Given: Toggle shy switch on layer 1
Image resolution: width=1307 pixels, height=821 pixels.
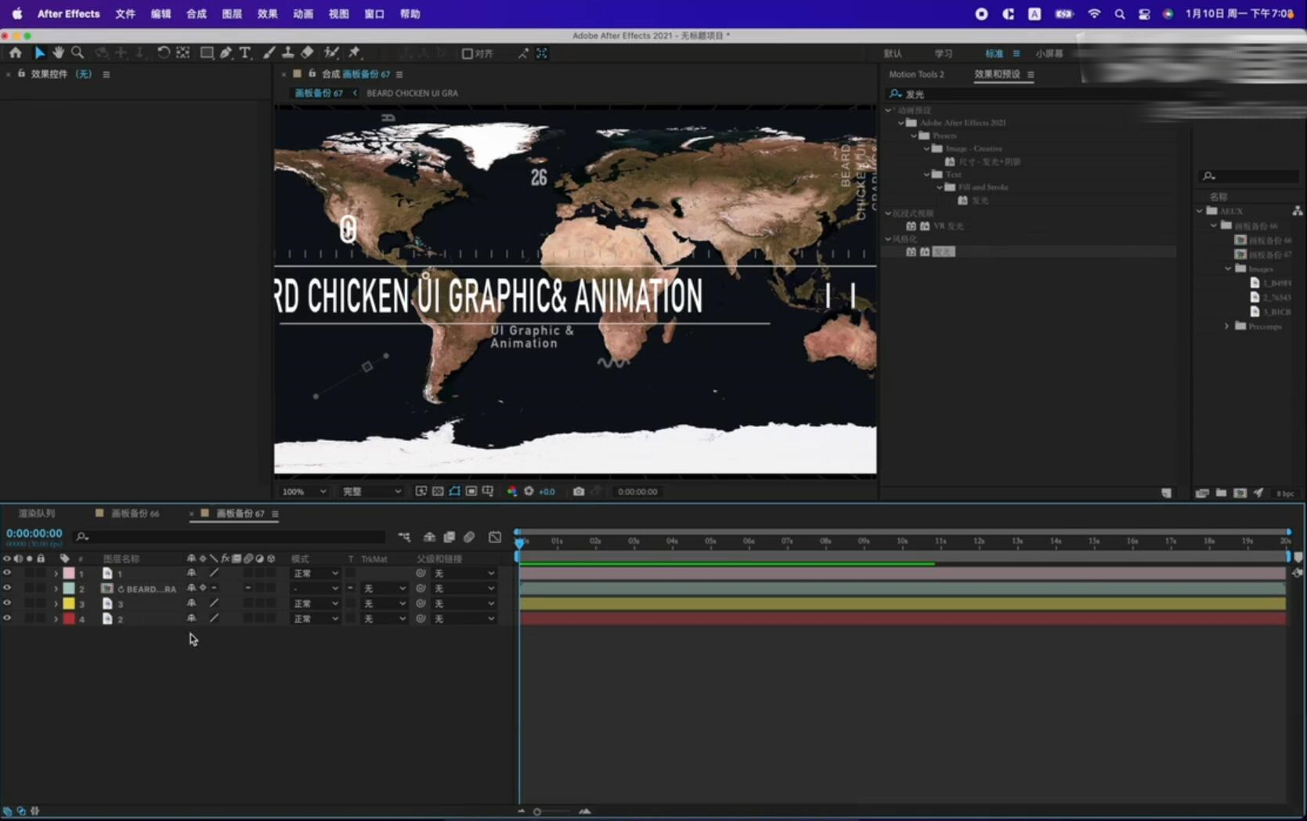Looking at the screenshot, I should tap(191, 573).
